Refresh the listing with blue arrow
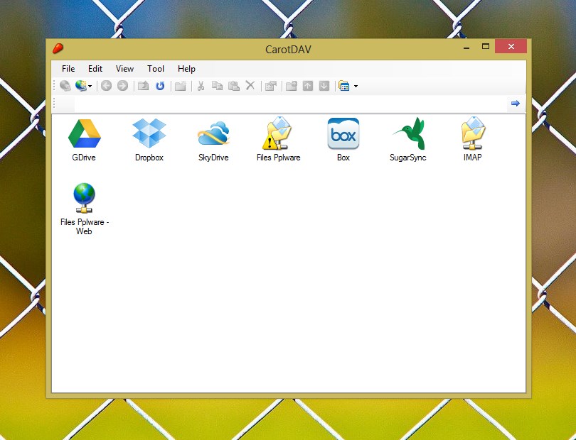 tap(160, 86)
